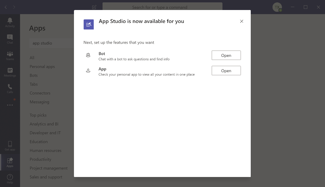Screen dimensions: 325x187
Task: Select Education category
Action: pyautogui.click(x=39, y=142)
